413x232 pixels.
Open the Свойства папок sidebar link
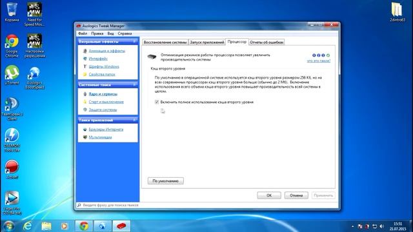click(x=102, y=75)
